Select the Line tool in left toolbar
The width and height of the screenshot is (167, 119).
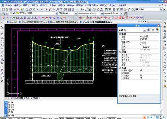click(2, 23)
